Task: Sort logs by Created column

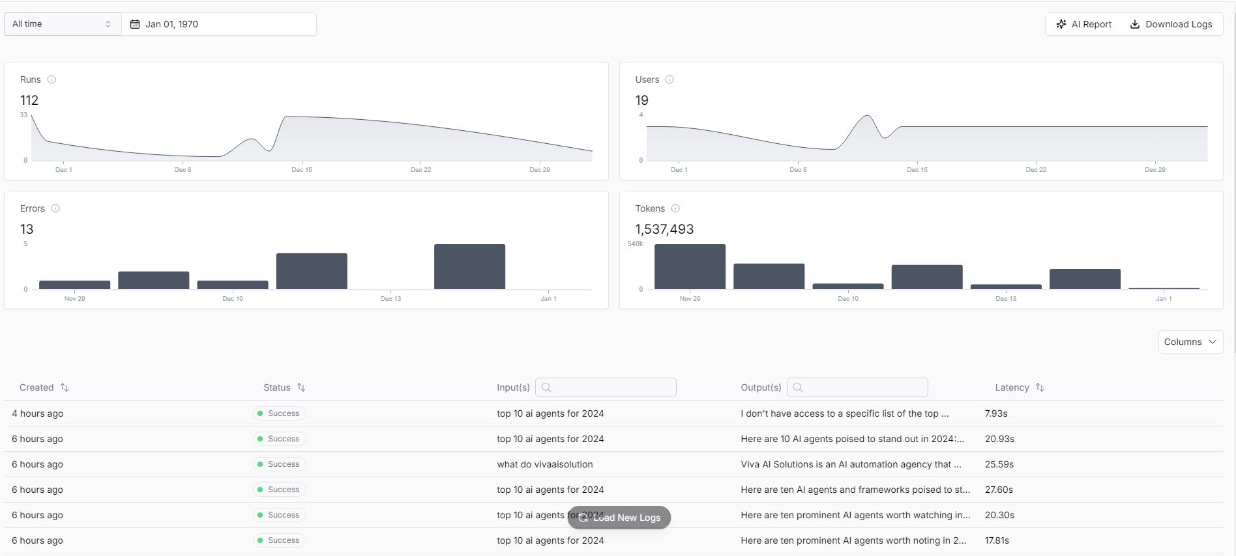Action: (x=65, y=387)
